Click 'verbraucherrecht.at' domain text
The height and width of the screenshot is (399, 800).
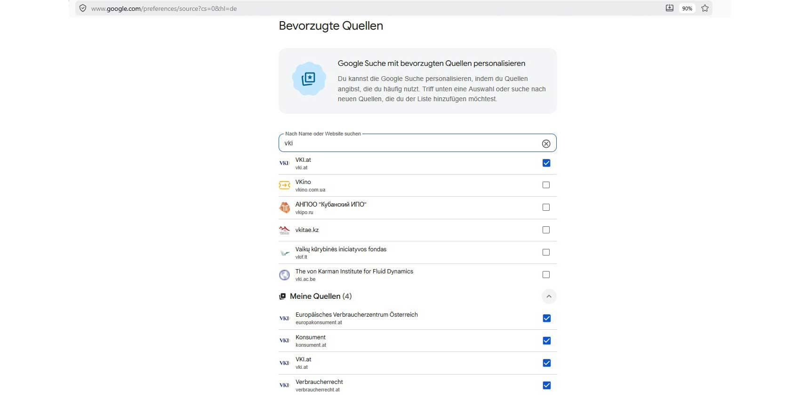pyautogui.click(x=318, y=390)
